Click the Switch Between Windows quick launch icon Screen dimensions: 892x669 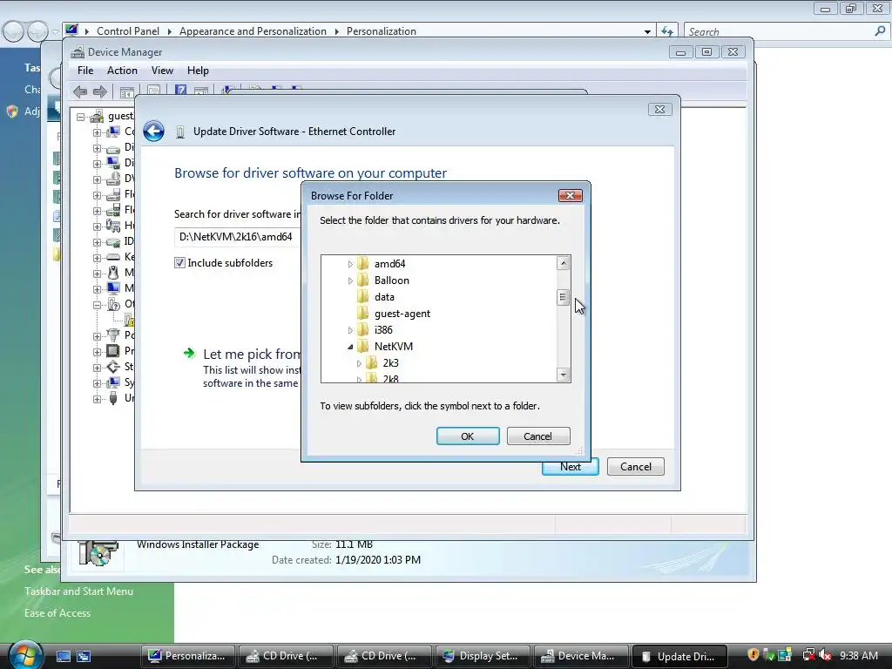pos(84,656)
